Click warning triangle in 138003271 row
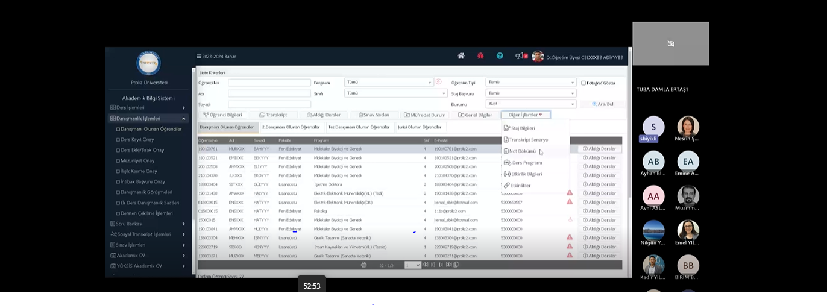Screen dimensions: 827x305 point(570,256)
